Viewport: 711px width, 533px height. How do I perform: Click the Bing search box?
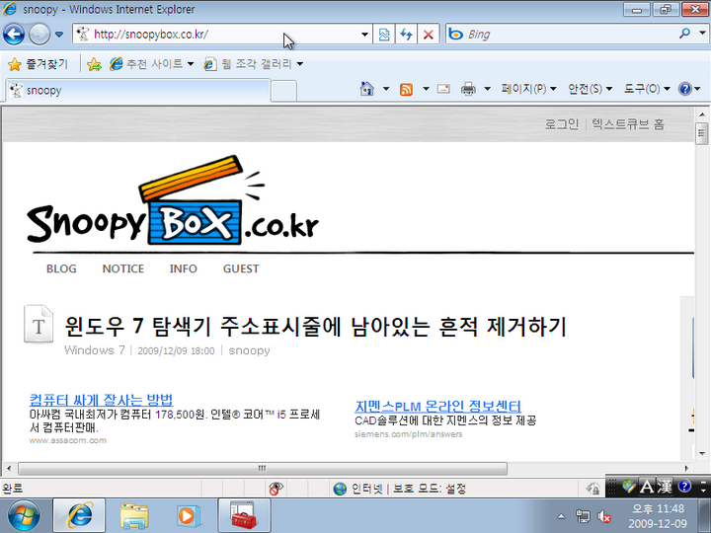[562, 34]
